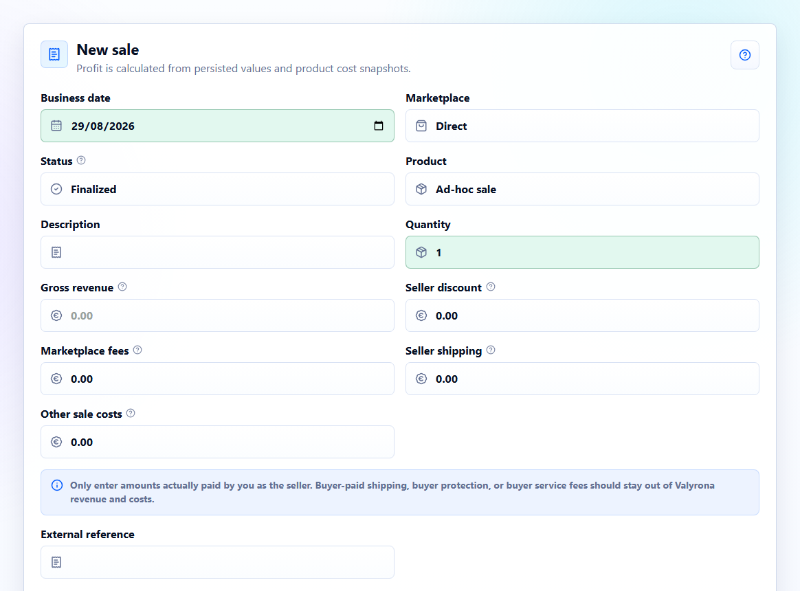The height and width of the screenshot is (591, 800).
Task: Click the document icon in Description field
Action: pos(56,252)
